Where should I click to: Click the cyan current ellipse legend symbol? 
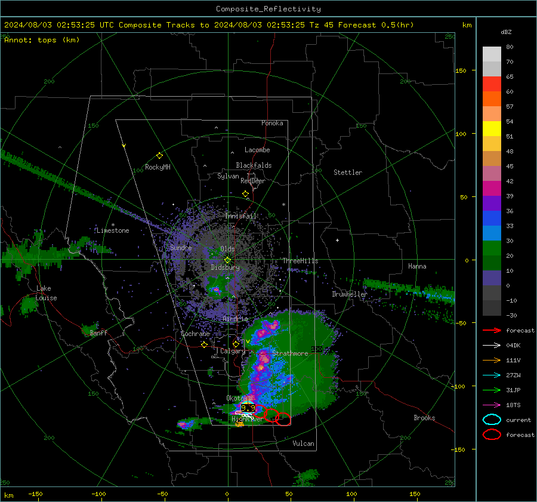(x=492, y=420)
